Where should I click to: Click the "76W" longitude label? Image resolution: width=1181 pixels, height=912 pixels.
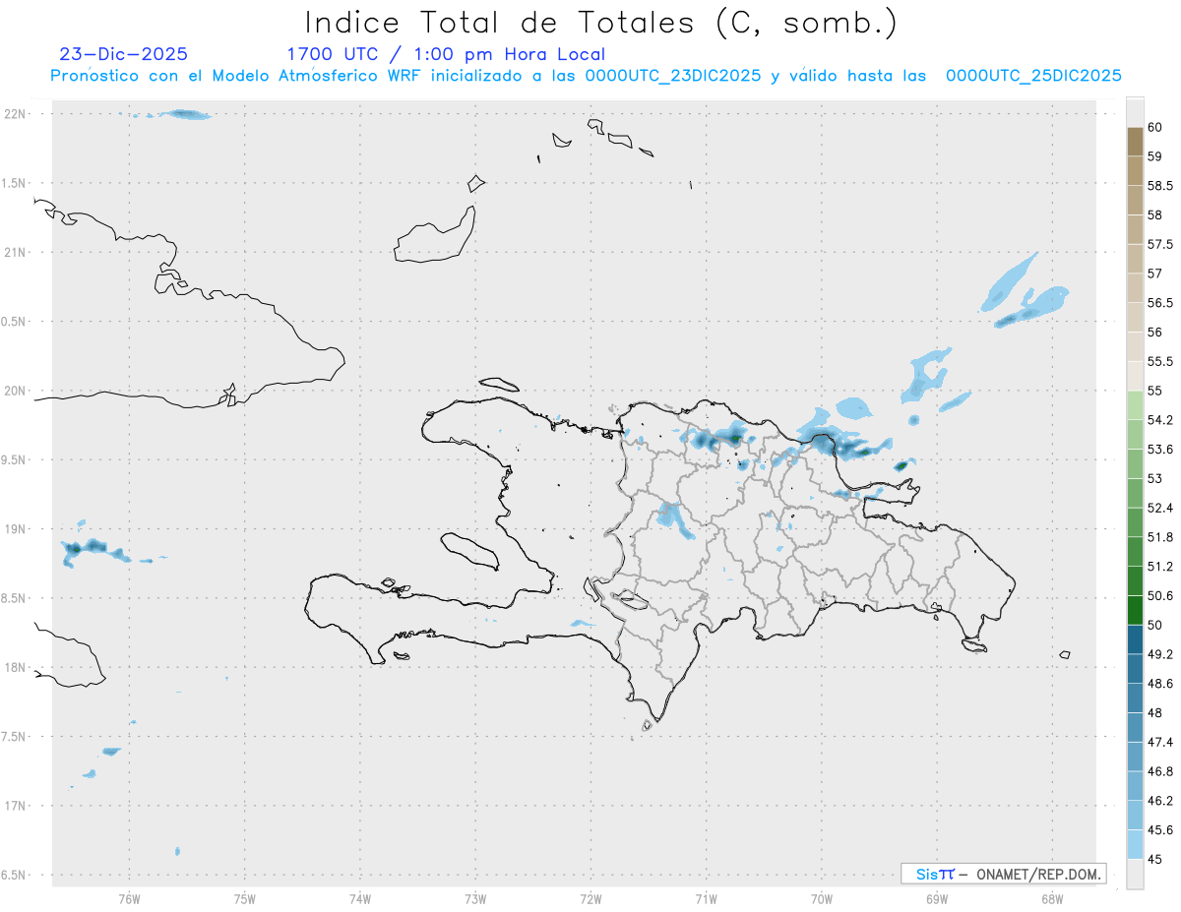pos(129,898)
